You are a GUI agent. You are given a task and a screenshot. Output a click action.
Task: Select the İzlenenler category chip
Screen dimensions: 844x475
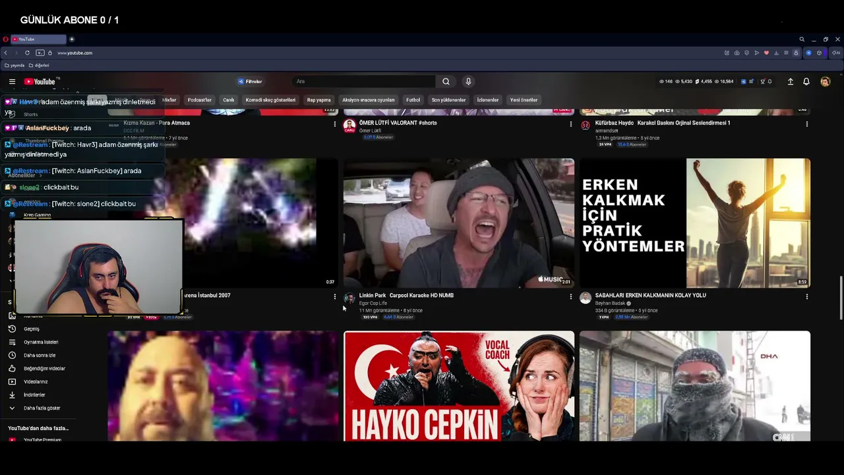pos(488,100)
